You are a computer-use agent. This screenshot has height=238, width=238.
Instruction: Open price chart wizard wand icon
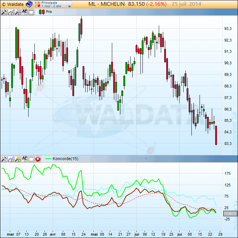coord(17,12)
